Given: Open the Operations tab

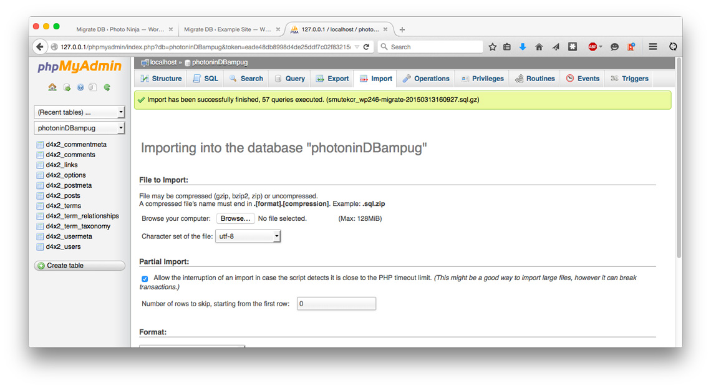Looking at the screenshot, I should 426,79.
